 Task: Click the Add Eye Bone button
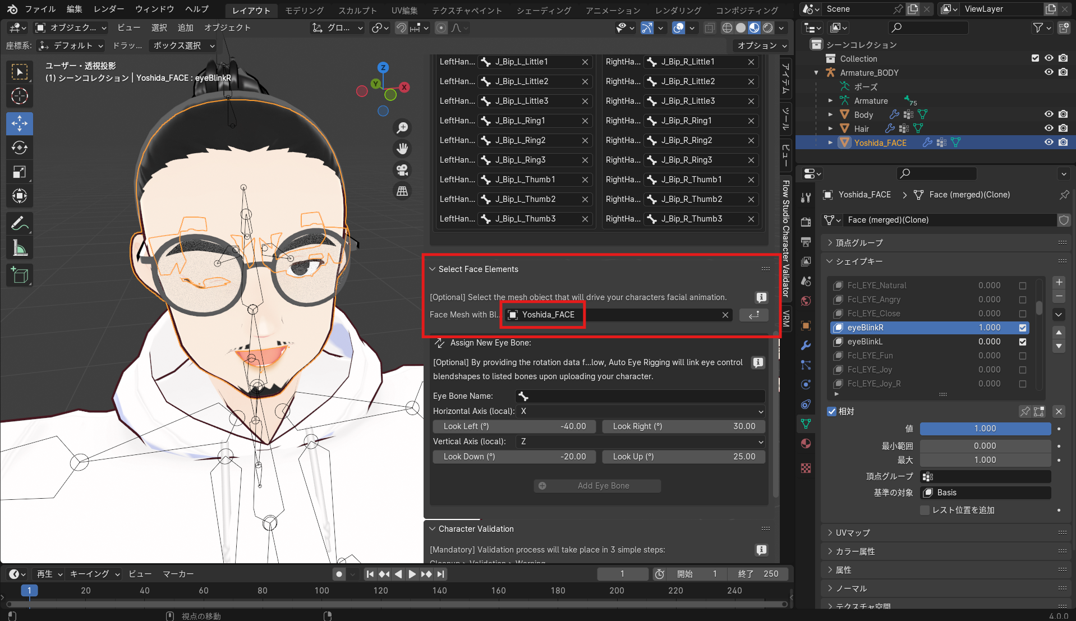tap(597, 486)
